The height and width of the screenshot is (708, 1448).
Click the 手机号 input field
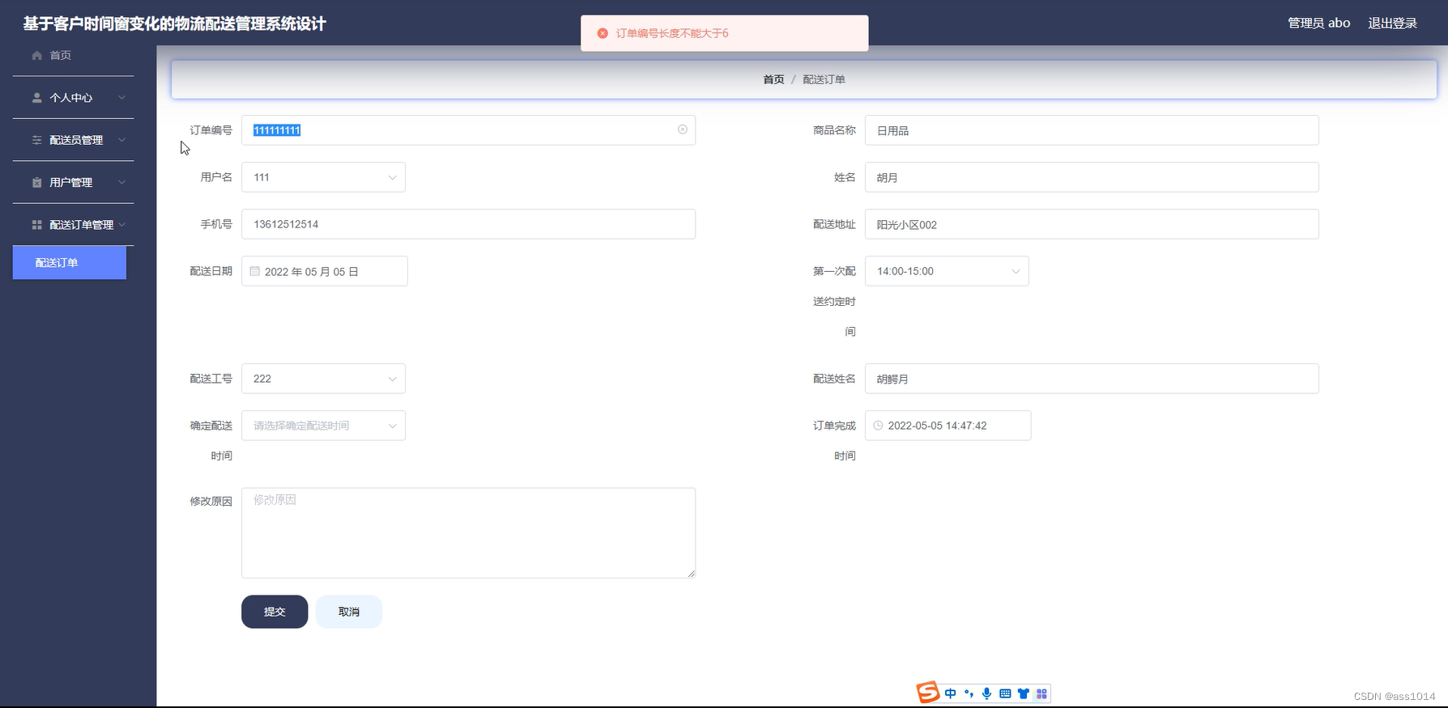click(x=468, y=224)
